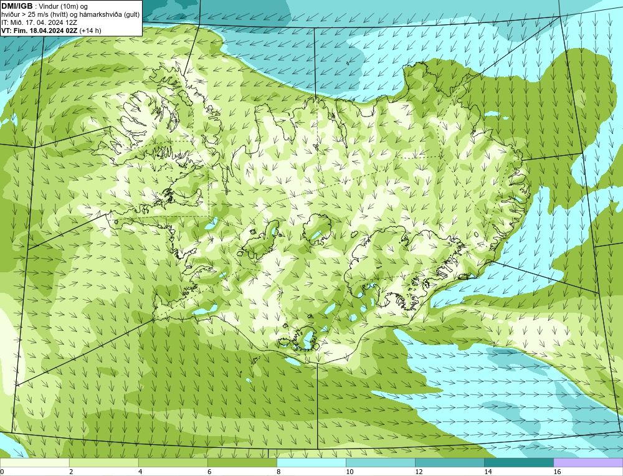Click the pale yellow 0–2 m/s legend swatch
Image resolution: width=623 pixels, height=476 pixels.
point(34,462)
